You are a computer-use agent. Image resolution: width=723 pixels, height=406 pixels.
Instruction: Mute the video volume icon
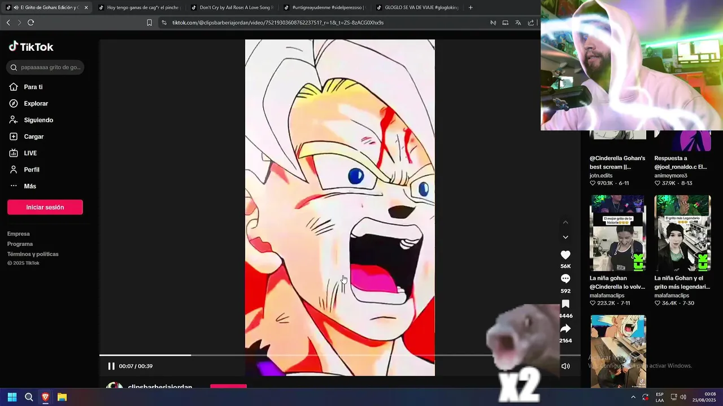[x=565, y=366]
